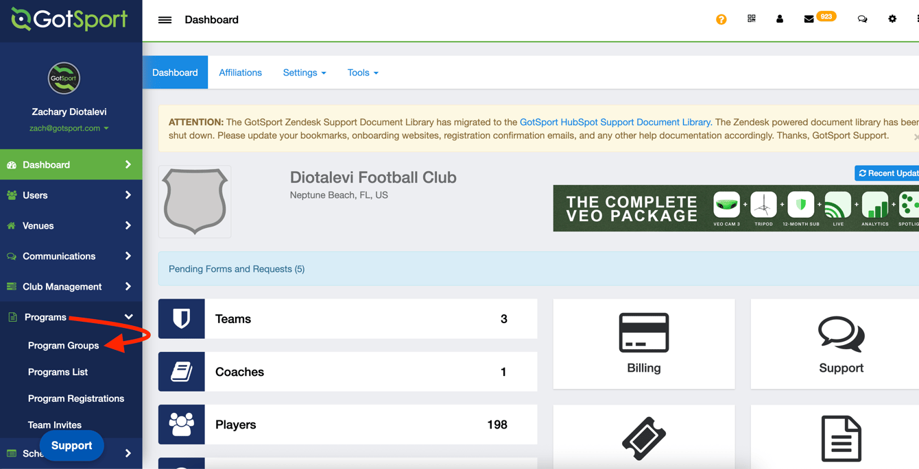
Task: Click the profile person icon
Action: [779, 19]
